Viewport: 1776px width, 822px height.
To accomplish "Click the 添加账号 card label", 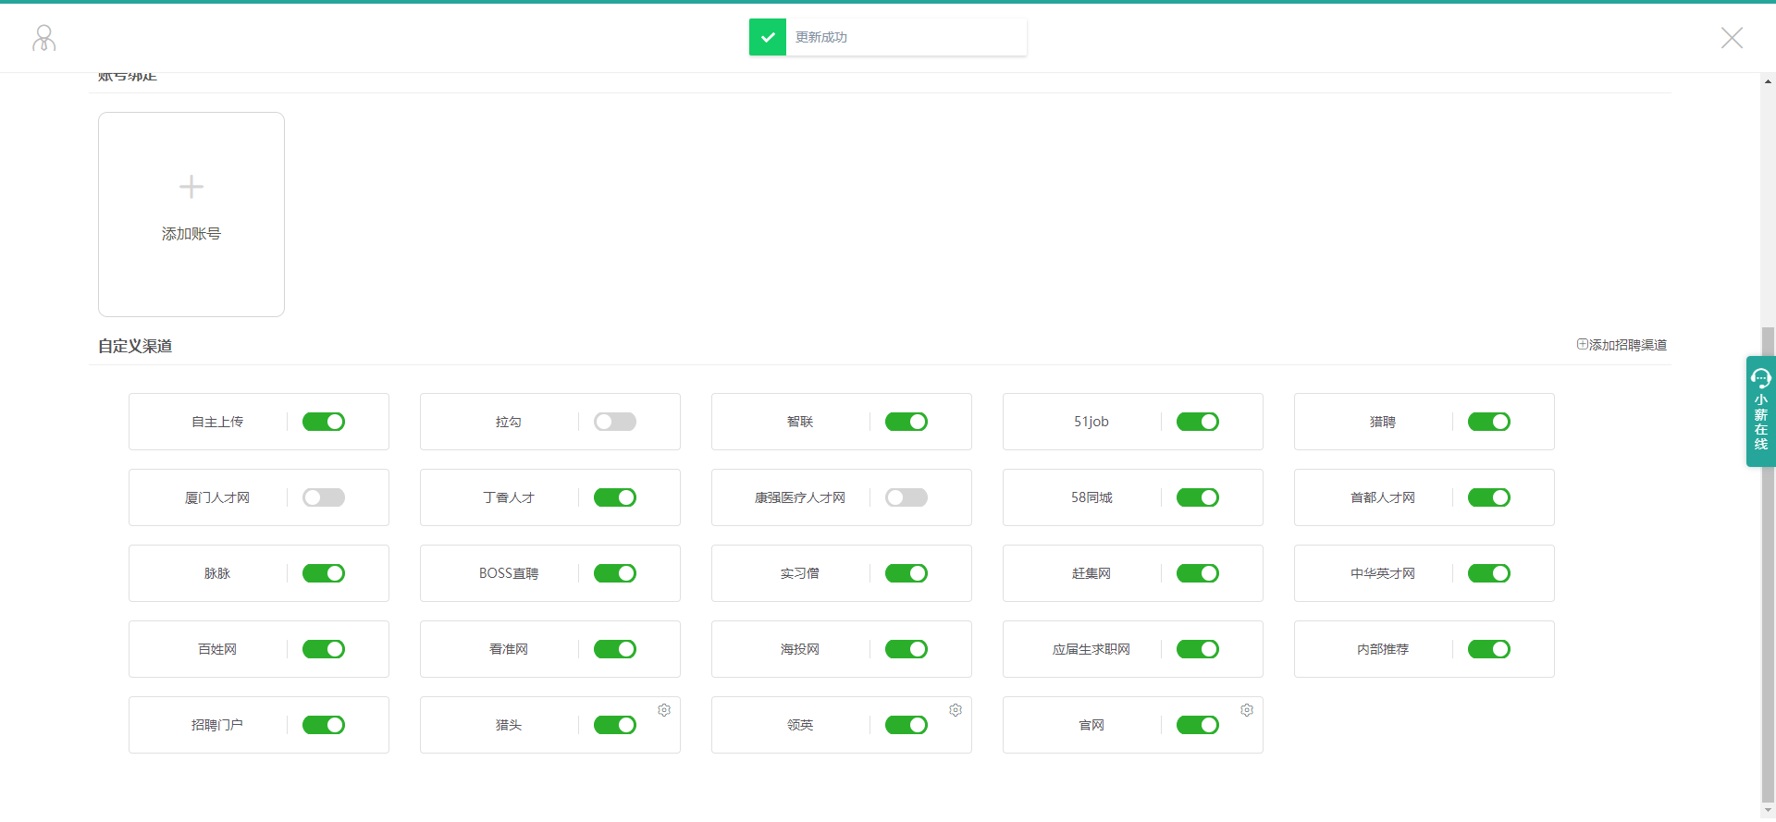I will (191, 234).
